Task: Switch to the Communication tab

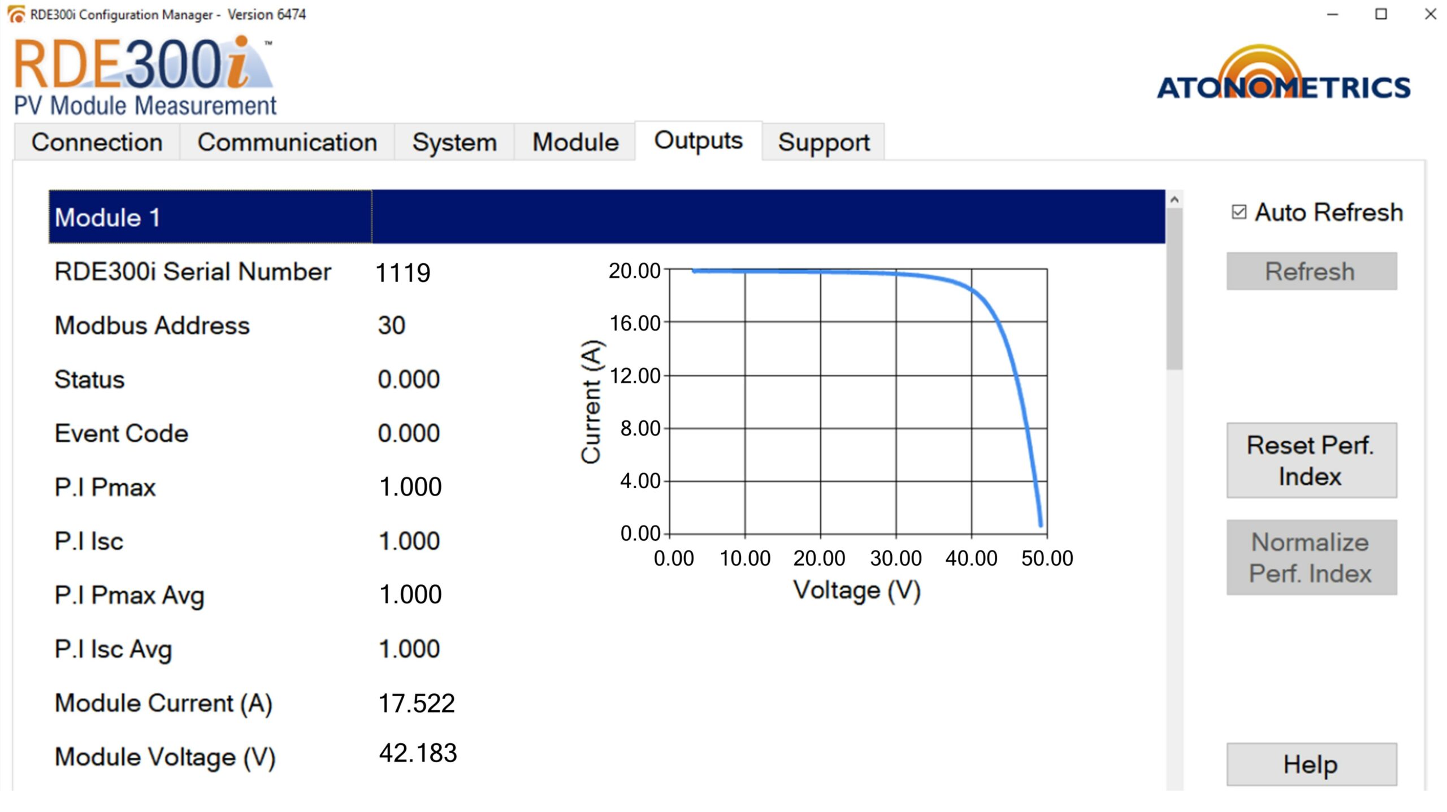Action: 287,142
